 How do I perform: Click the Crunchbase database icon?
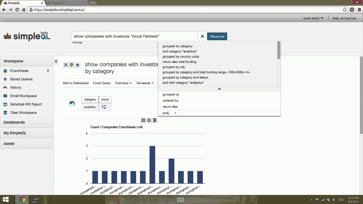[5, 71]
